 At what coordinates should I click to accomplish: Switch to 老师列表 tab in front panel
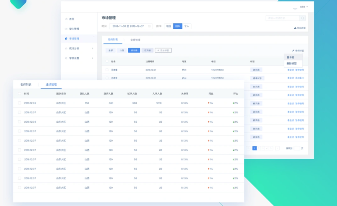pyautogui.click(x=26, y=84)
